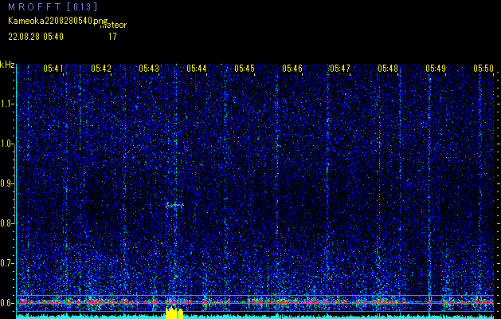Click the 05:42 time axis label
This screenshot has width=501, height=319.
pyautogui.click(x=101, y=68)
